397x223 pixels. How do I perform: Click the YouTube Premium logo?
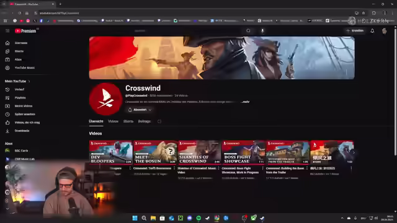[25, 31]
